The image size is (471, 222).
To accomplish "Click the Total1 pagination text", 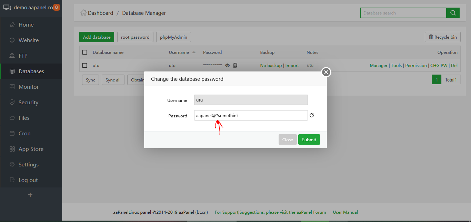I will click(x=451, y=80).
